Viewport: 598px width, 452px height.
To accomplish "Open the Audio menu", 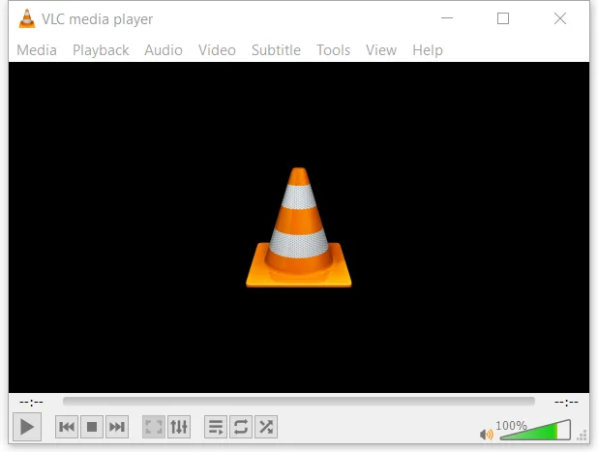I will (164, 50).
